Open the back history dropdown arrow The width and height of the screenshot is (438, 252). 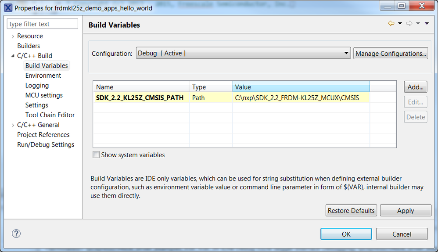(400, 23)
